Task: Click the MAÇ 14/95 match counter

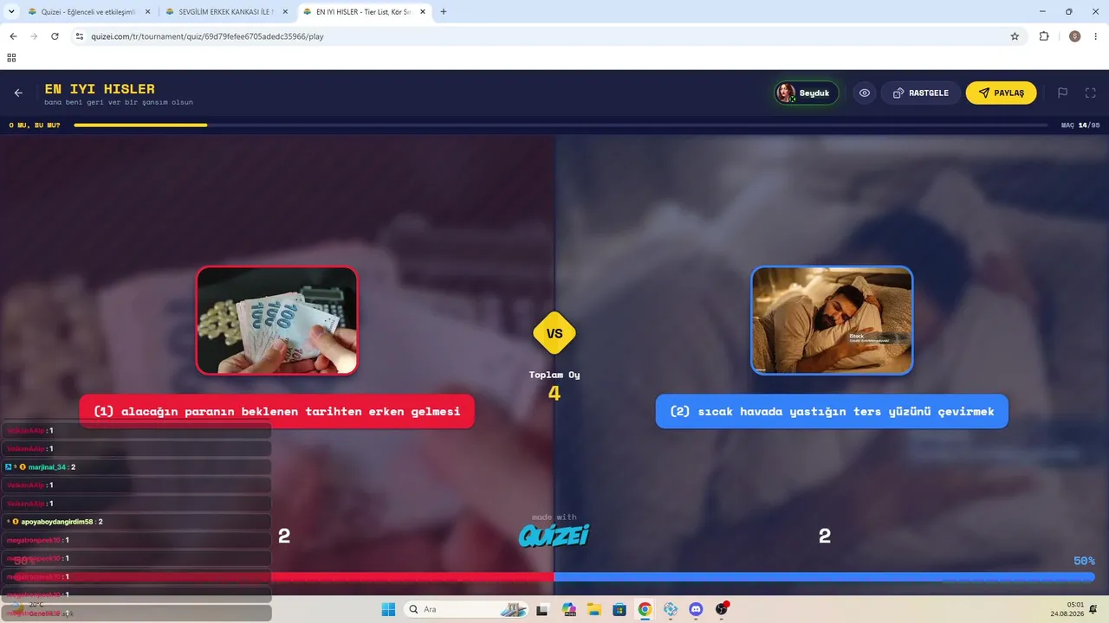Action: (1080, 125)
